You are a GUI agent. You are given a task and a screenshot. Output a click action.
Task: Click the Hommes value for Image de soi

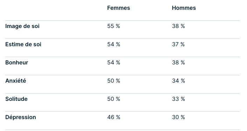tap(178, 26)
